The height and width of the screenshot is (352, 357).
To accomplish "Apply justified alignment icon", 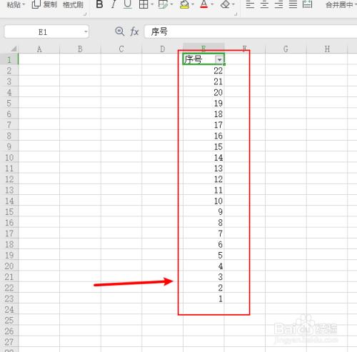I will tap(293, 4).
